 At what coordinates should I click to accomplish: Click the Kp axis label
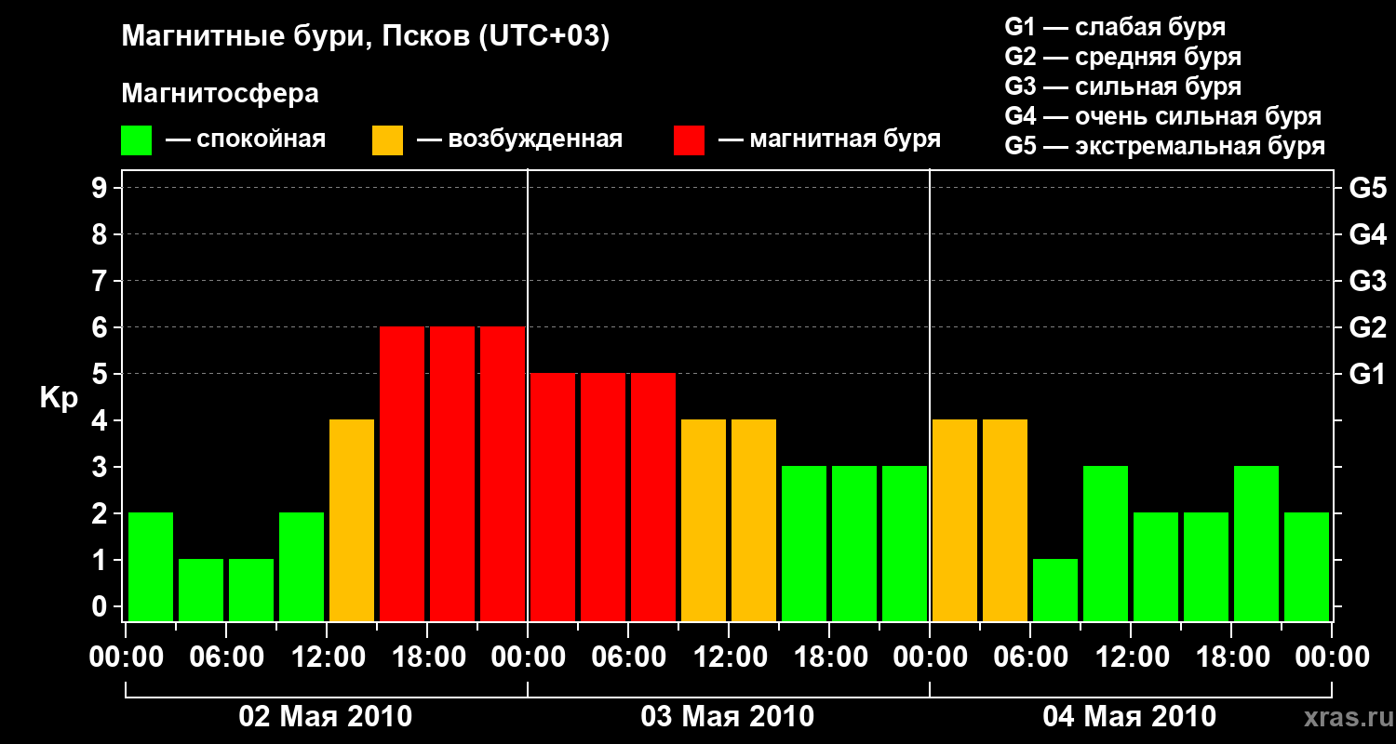point(59,397)
